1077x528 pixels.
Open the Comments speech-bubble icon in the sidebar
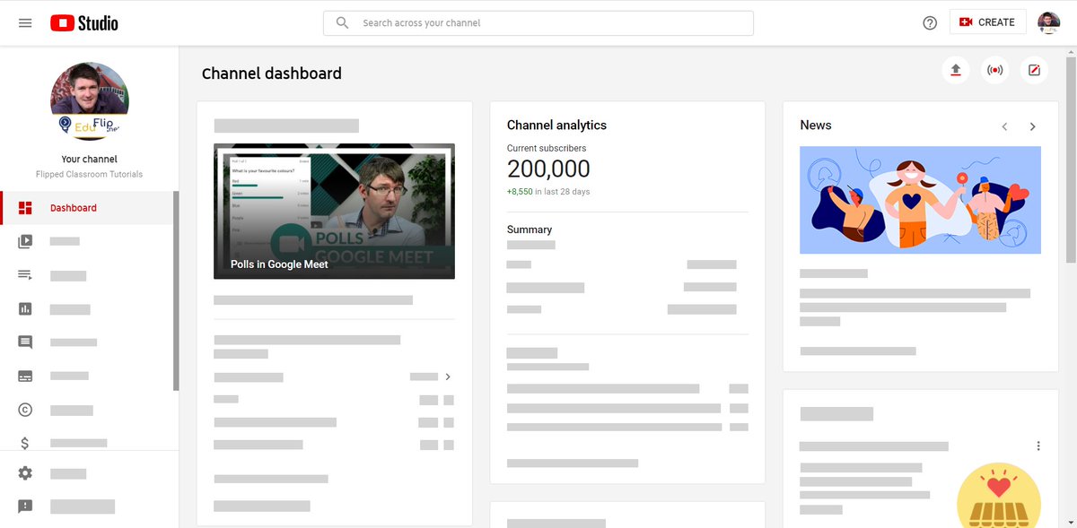click(x=25, y=342)
